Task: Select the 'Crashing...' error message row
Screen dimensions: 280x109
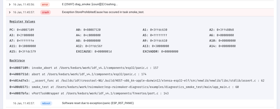Action: point(140,4)
